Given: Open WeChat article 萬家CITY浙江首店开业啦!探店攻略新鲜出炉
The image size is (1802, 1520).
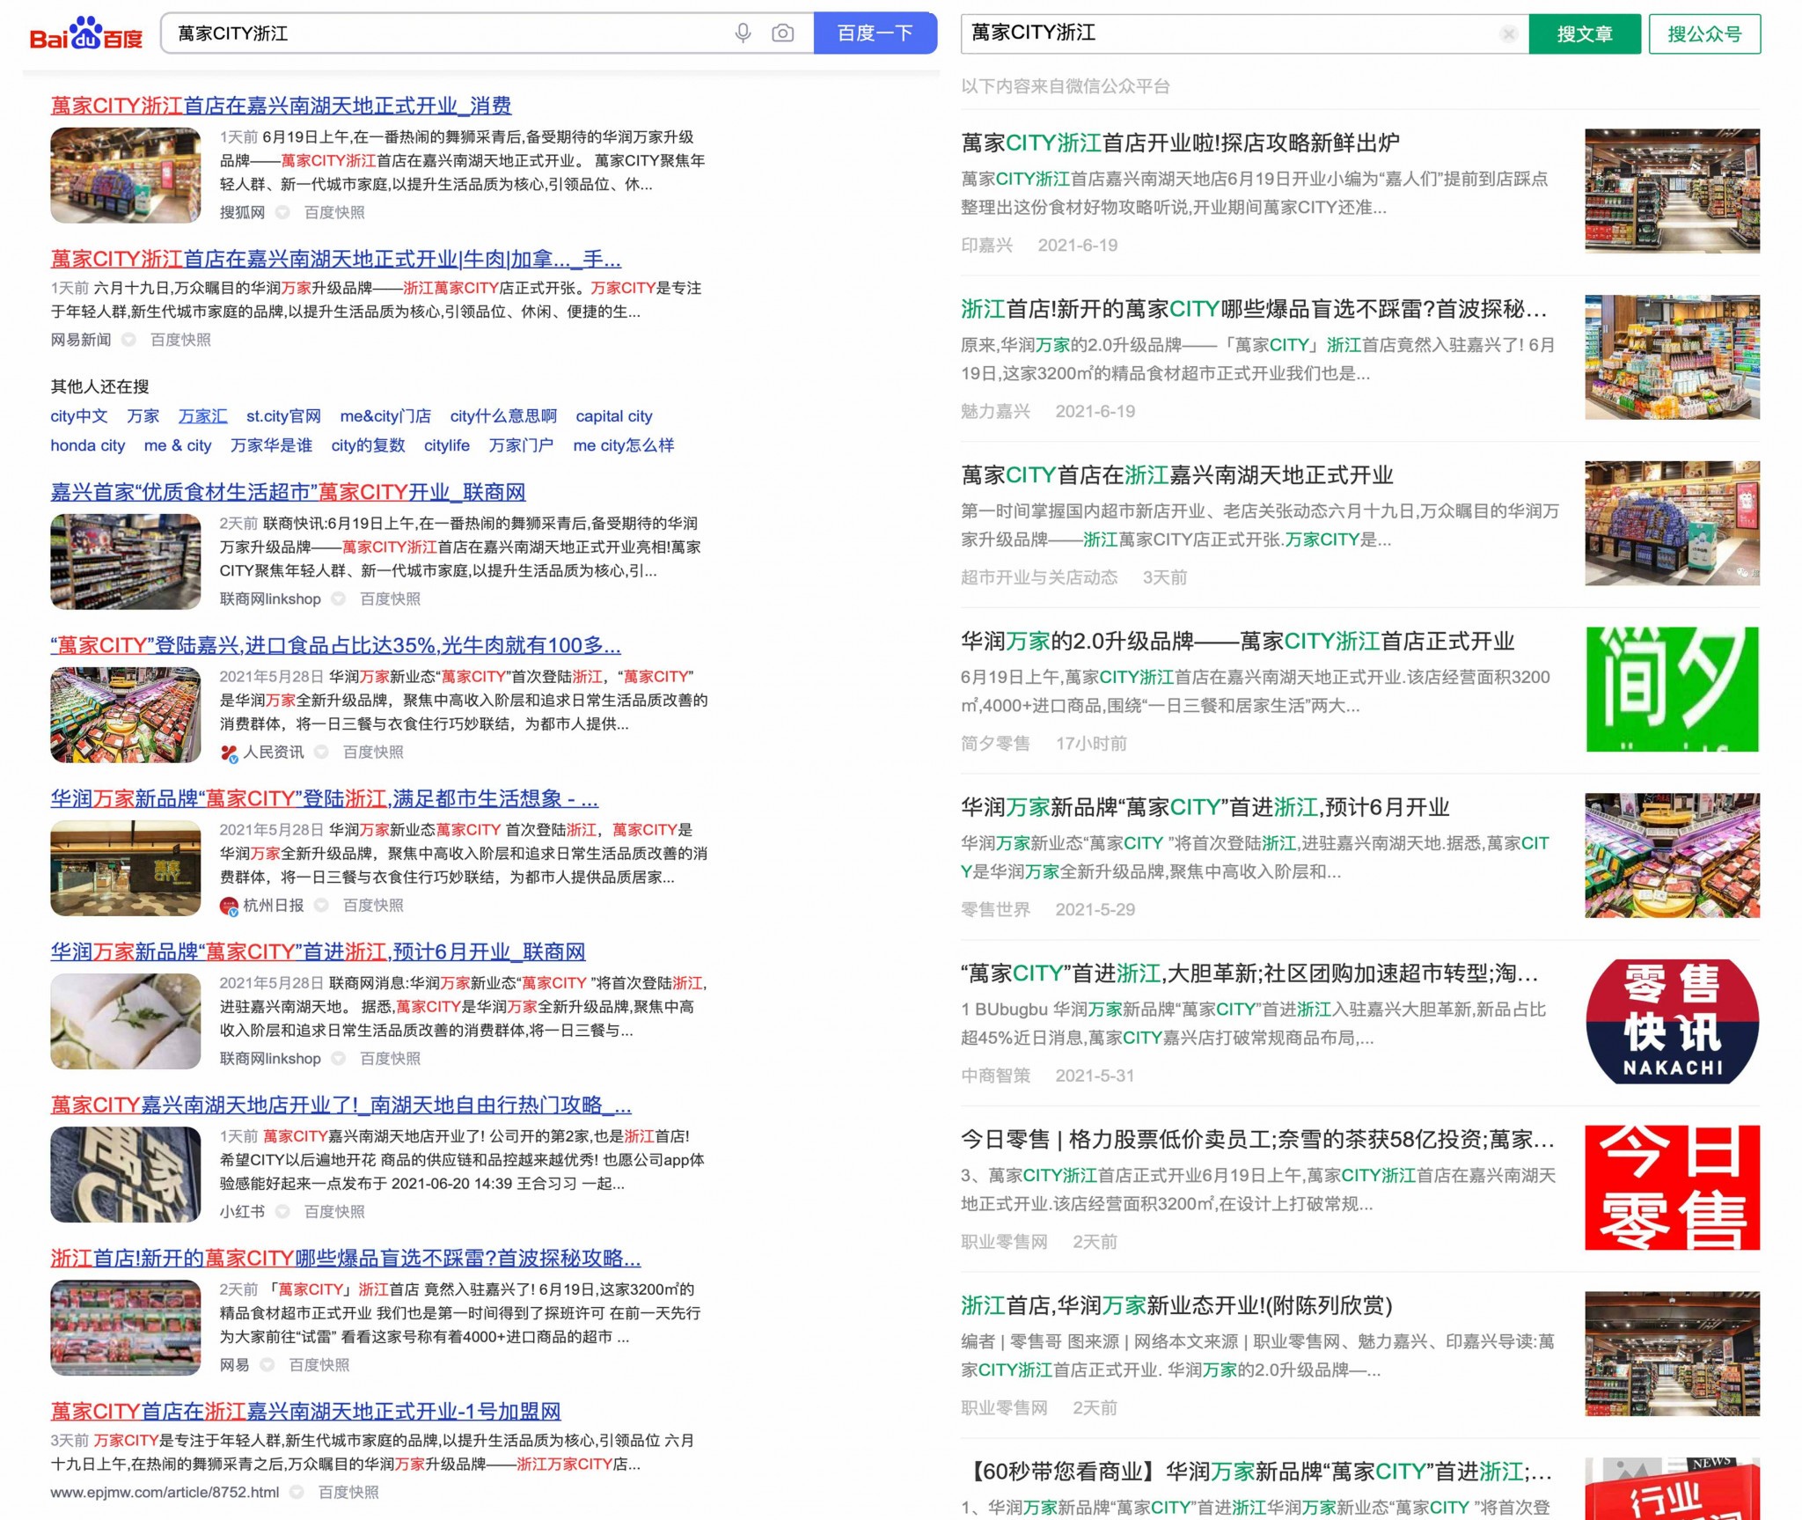Looking at the screenshot, I should [1180, 143].
